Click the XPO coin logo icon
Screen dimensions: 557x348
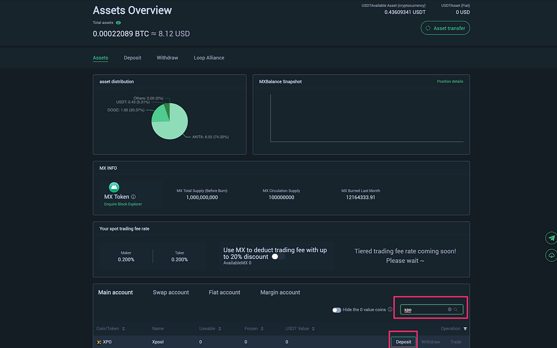(x=99, y=342)
